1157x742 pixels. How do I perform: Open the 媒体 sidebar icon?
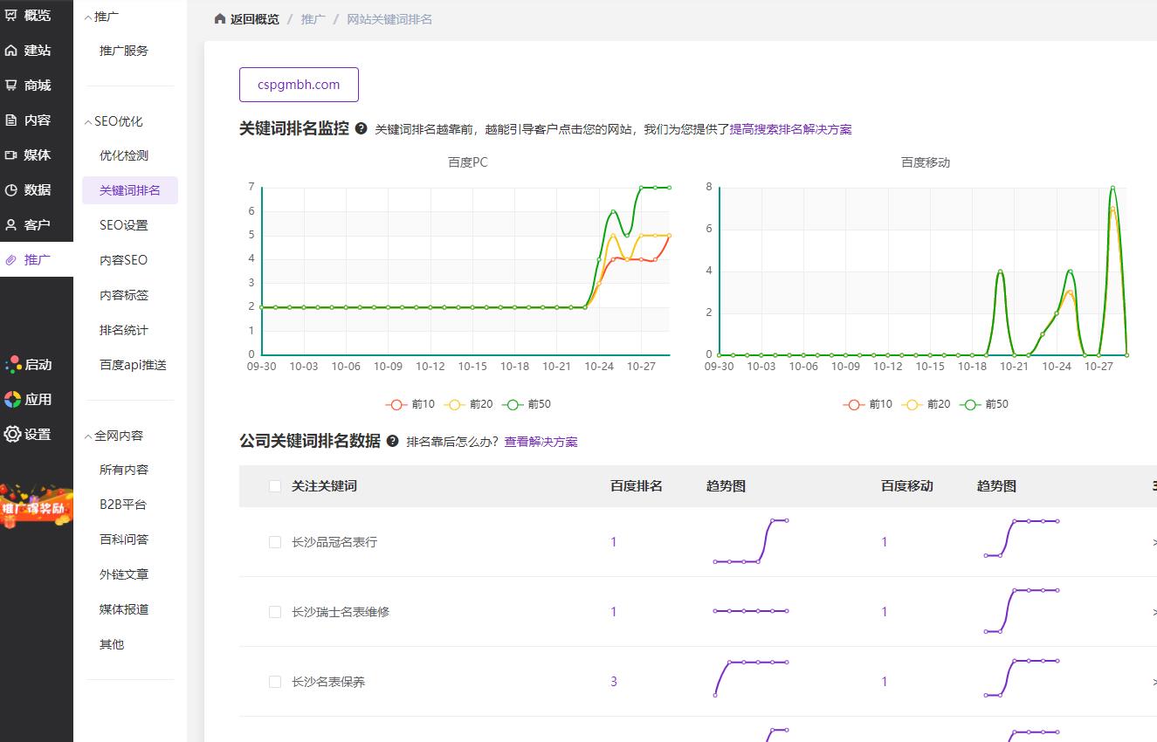(37, 155)
